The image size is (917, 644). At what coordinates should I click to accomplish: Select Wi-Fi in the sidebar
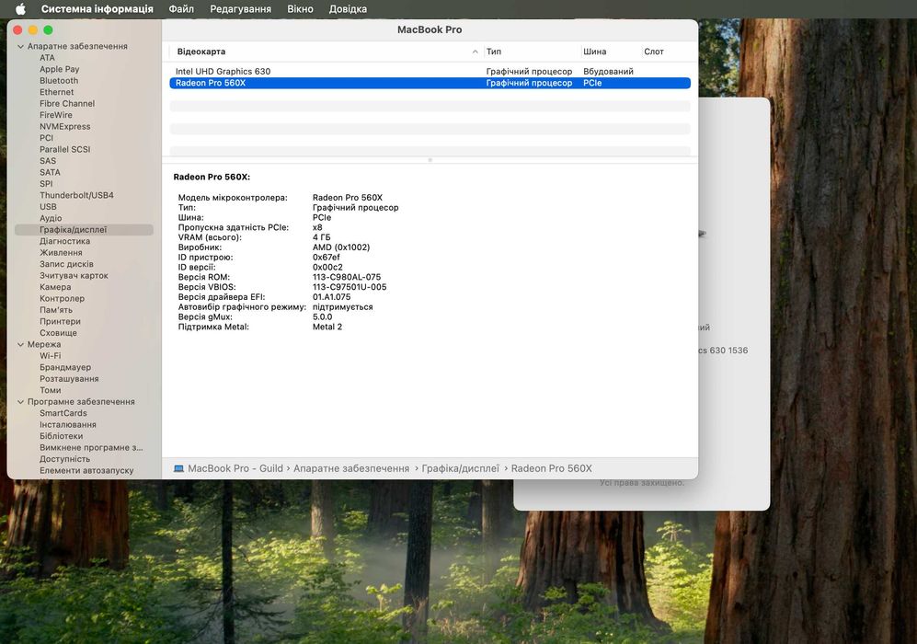point(51,356)
